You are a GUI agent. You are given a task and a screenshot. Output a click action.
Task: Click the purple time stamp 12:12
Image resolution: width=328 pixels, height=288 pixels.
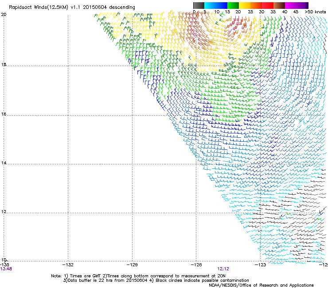coord(223,269)
